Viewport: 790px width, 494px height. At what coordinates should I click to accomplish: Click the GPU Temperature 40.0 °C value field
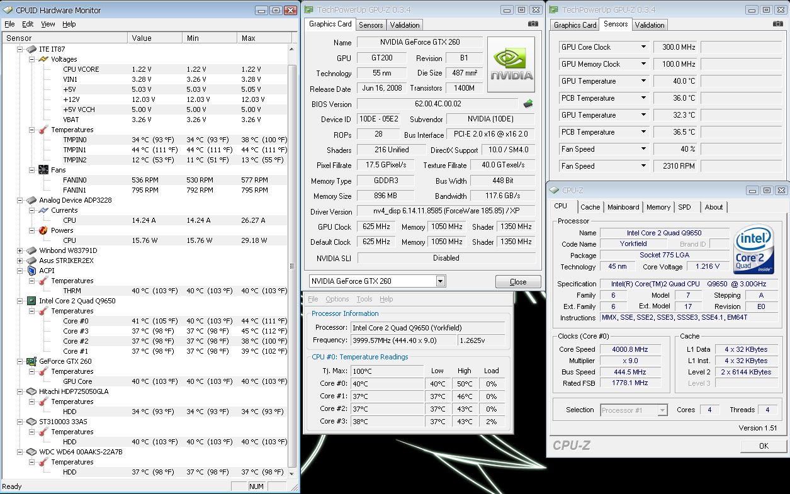tap(675, 81)
